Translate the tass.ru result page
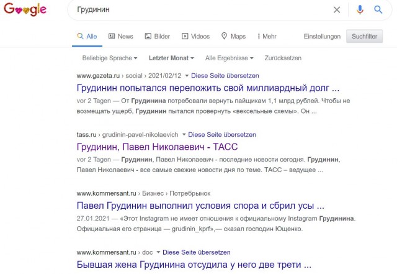The height and width of the screenshot is (274, 397). pos(222,134)
